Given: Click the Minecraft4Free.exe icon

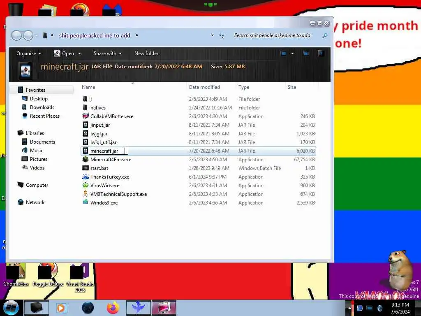Looking at the screenshot, I should tap(86, 159).
